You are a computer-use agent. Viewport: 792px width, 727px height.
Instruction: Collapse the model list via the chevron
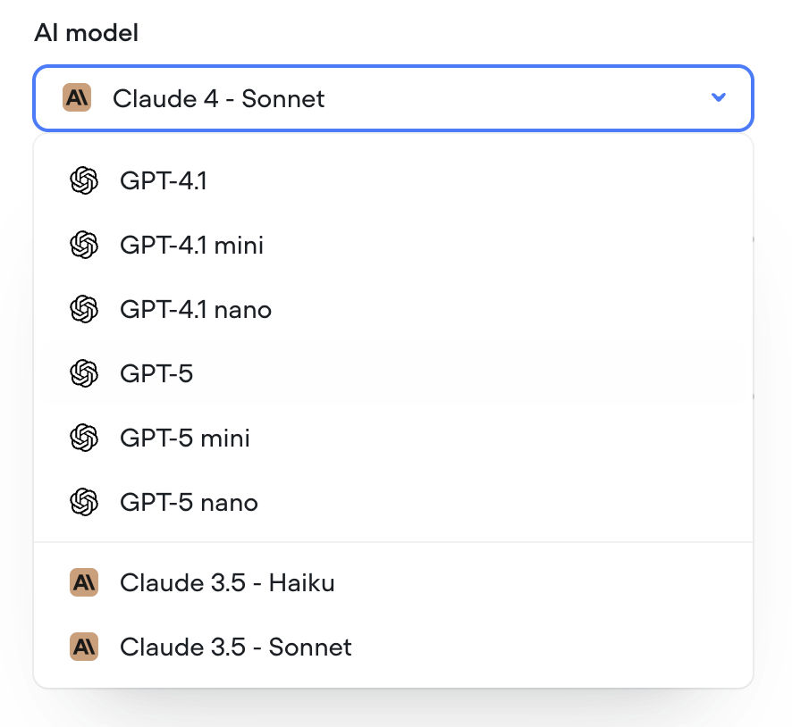pyautogui.click(x=718, y=98)
